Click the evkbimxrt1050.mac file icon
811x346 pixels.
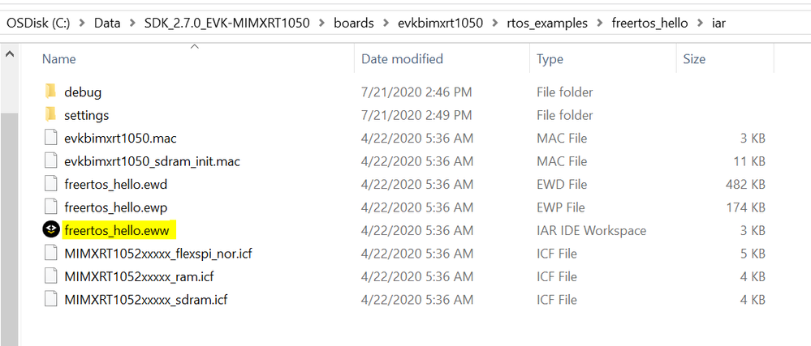pos(50,138)
